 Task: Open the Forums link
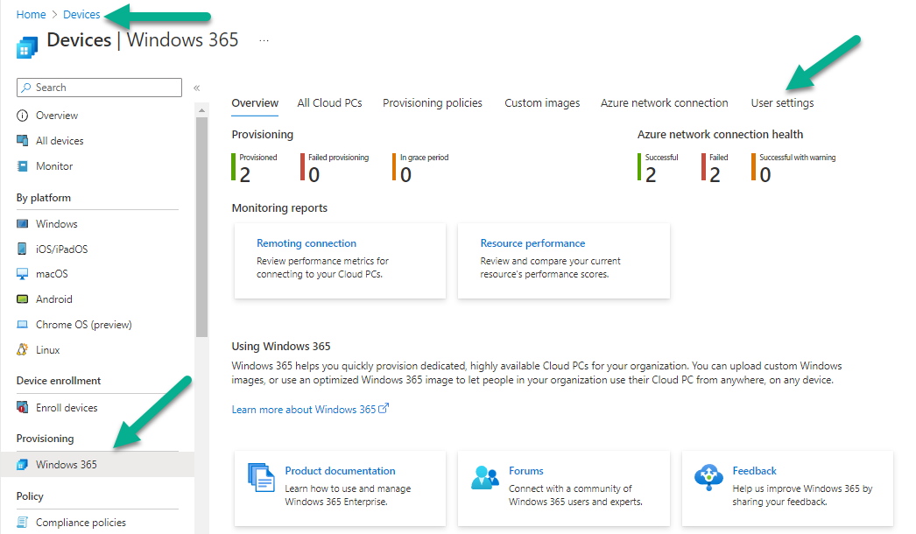click(525, 471)
